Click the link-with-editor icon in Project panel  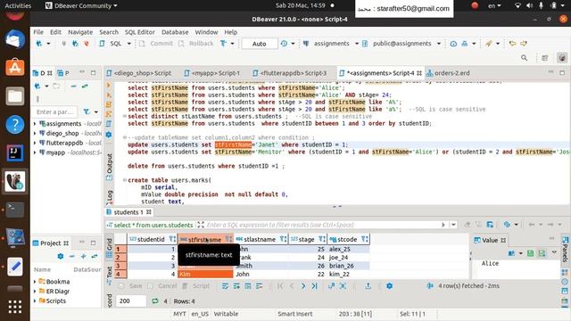pos(95,257)
